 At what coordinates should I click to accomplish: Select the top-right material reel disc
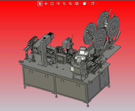(x=114, y=27)
